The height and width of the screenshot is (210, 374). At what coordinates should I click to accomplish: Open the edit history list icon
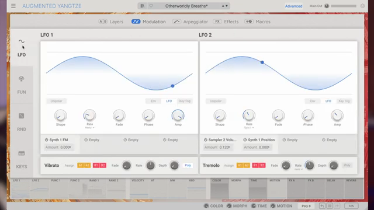[x=330, y=206]
